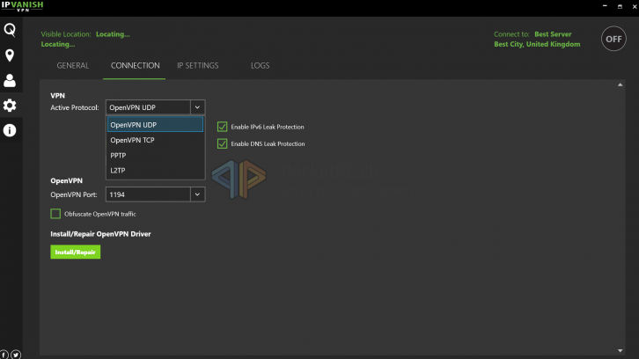Screen dimensions: 639x359
Task: Collapse the Active Protocol dropdown arrow
Action: (x=197, y=107)
